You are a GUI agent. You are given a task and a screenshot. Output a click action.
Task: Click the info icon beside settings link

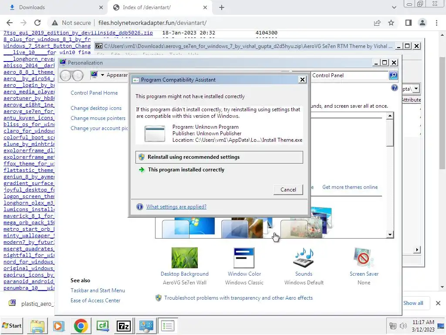(140, 207)
